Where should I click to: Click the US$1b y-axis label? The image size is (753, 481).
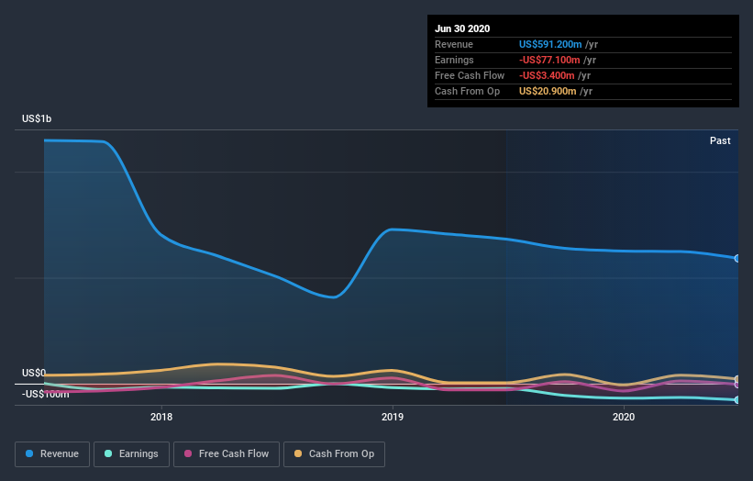coord(37,118)
